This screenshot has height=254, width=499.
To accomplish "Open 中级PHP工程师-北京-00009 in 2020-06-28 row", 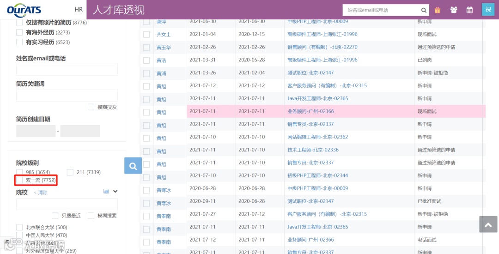I will tap(317, 188).
